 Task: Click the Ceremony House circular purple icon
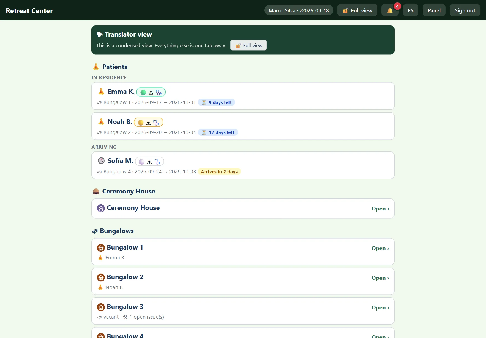[x=101, y=208]
